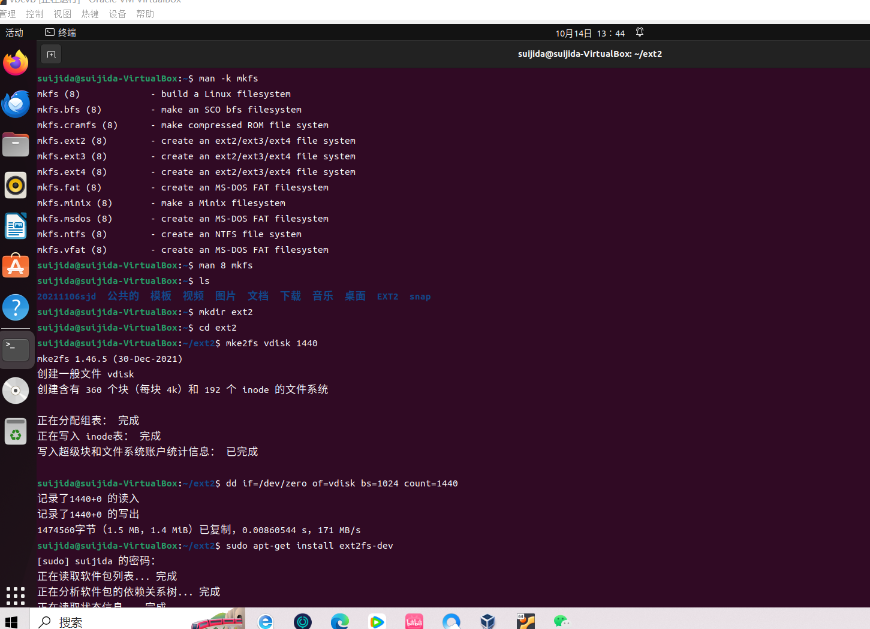Show Applications grid in the dock
This screenshot has width=870, height=629.
(x=16, y=595)
